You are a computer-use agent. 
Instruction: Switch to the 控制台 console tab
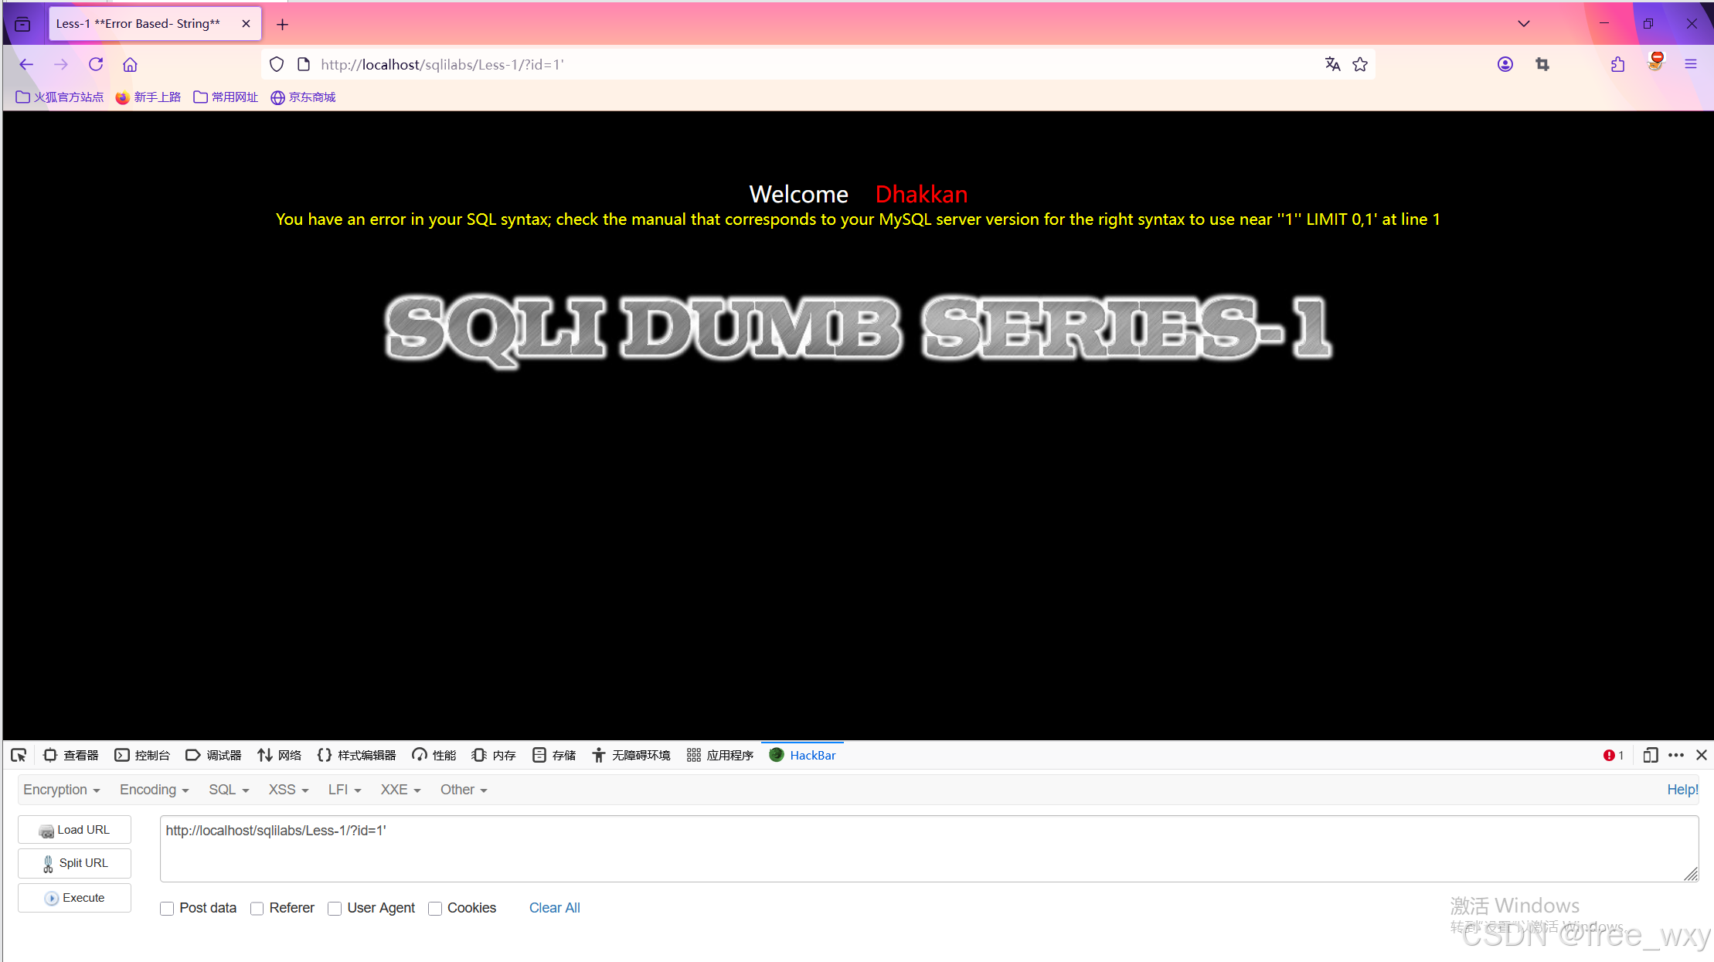tap(142, 755)
